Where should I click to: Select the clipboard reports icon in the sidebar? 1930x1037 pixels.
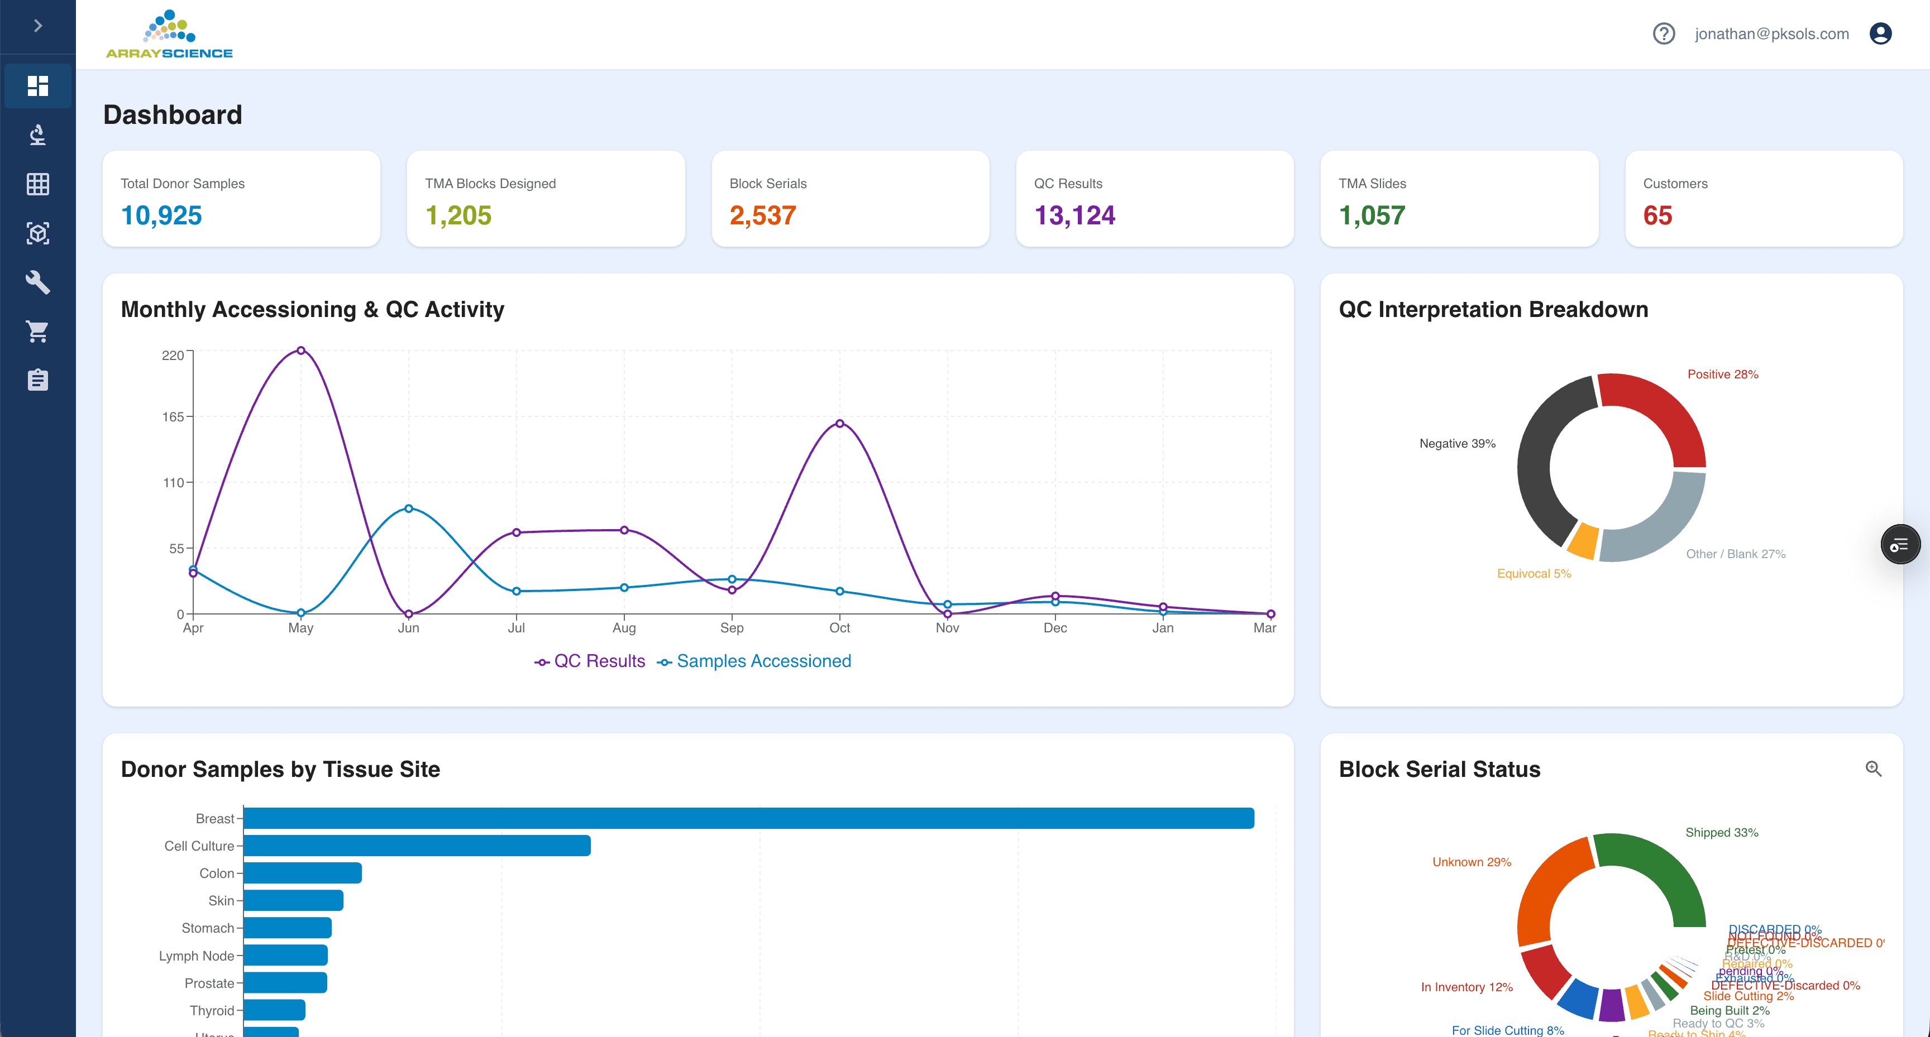click(x=37, y=380)
